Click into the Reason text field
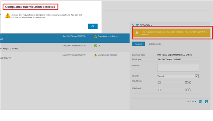 [x=178, y=68]
